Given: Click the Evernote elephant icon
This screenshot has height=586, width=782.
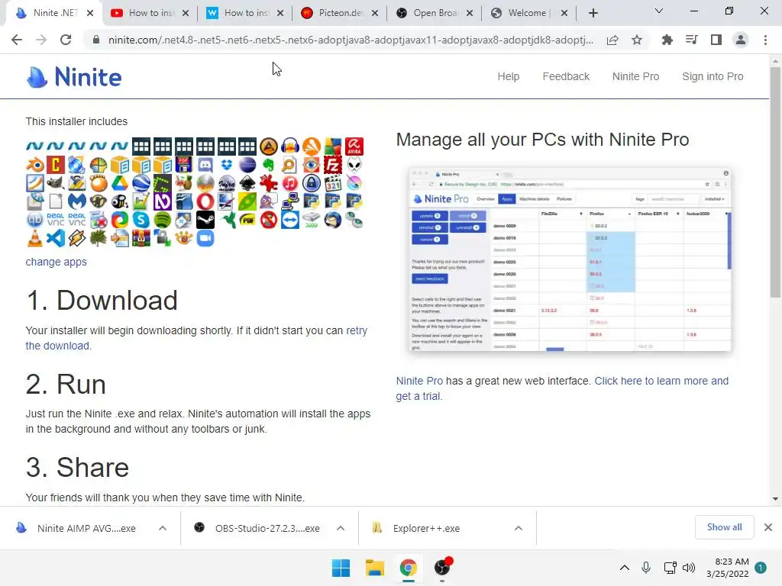Looking at the screenshot, I should [x=269, y=165].
